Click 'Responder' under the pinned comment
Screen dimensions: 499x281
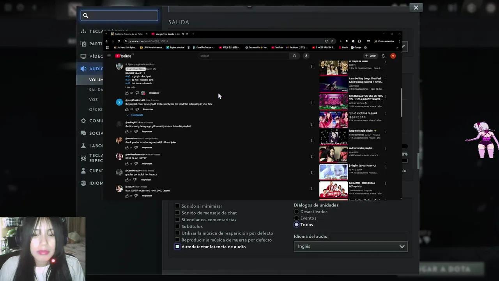click(154, 93)
